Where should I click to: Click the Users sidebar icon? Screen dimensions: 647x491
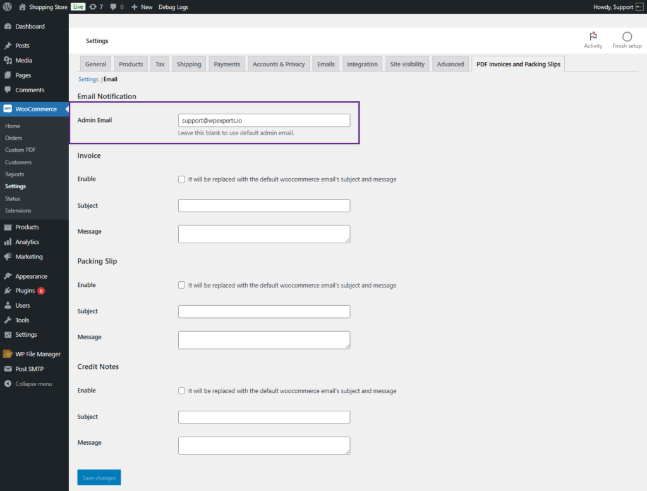8,305
